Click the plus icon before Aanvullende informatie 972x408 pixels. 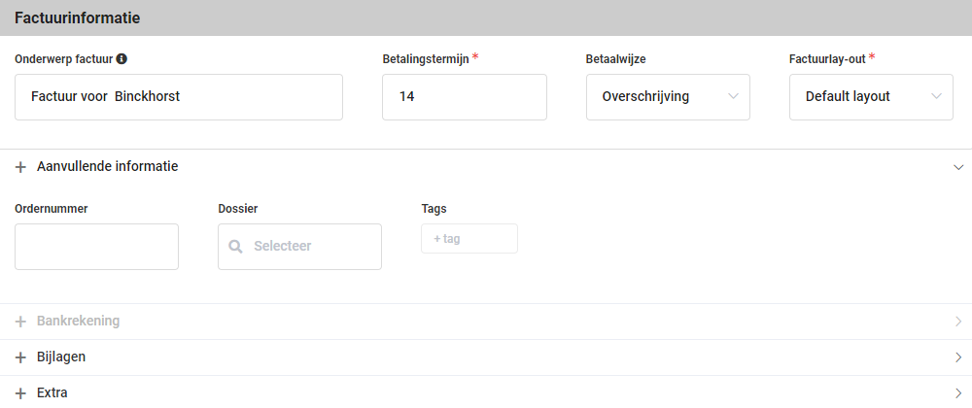tap(21, 167)
